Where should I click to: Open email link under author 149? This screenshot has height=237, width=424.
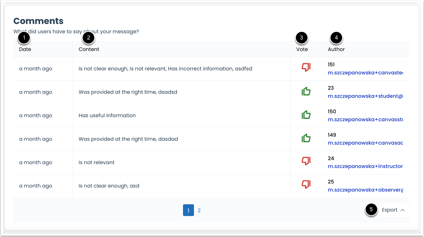click(x=365, y=143)
